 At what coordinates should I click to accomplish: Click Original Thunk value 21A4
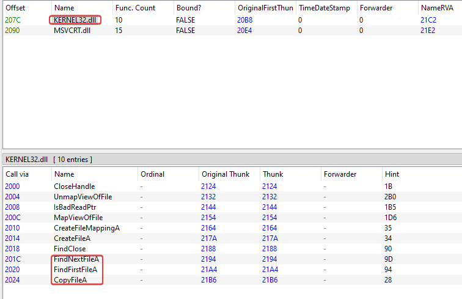pos(209,270)
